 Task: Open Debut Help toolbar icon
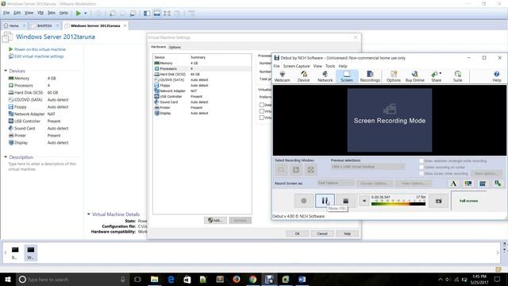(497, 76)
